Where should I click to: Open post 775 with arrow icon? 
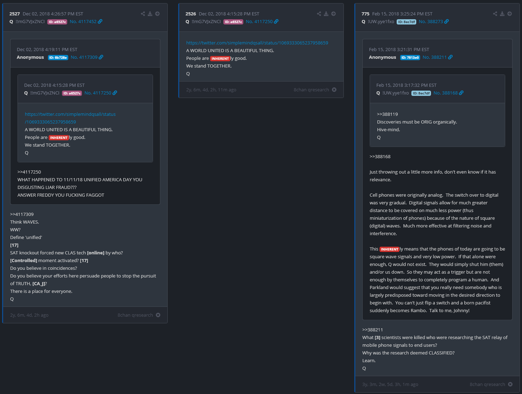pos(510,14)
